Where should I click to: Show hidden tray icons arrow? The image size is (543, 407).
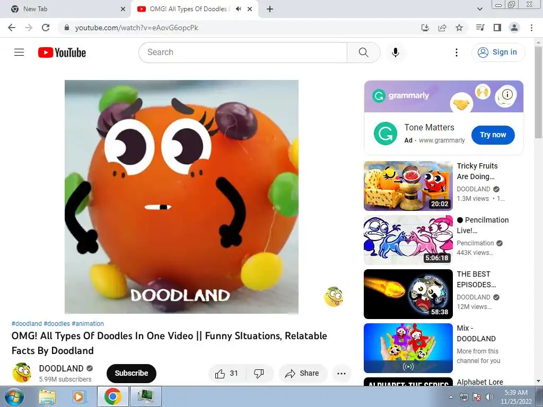(451, 397)
